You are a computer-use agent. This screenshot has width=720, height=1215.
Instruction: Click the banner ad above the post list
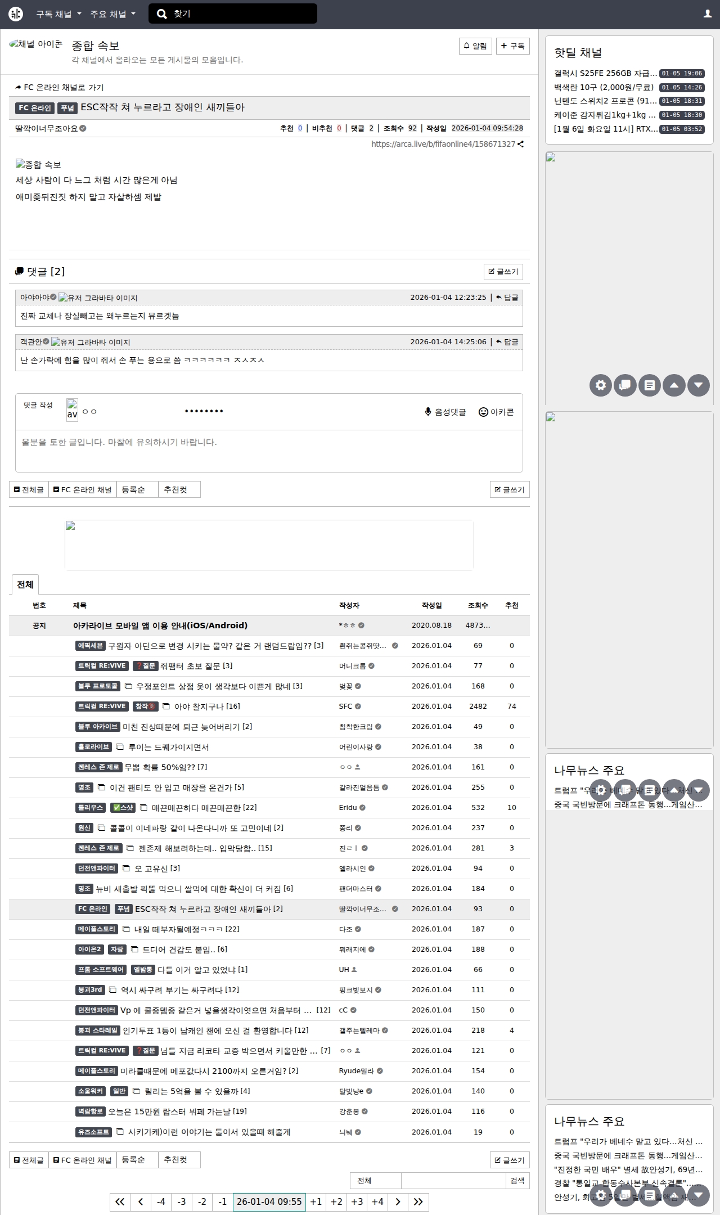pos(269,545)
